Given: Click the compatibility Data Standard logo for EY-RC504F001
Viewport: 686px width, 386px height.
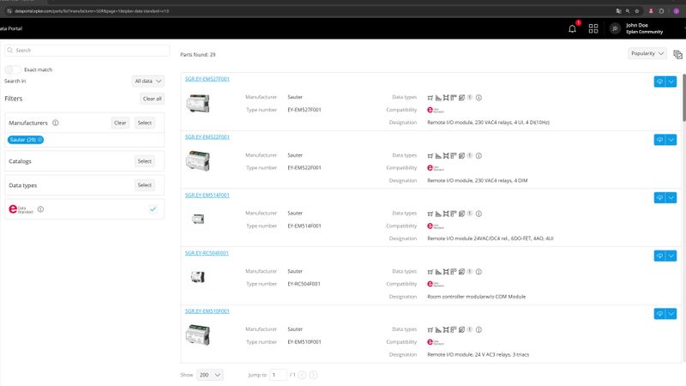Looking at the screenshot, I should [x=436, y=284].
